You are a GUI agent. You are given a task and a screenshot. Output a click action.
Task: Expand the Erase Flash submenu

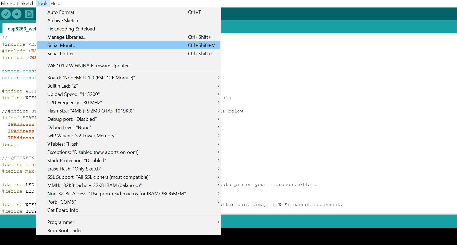(128, 169)
